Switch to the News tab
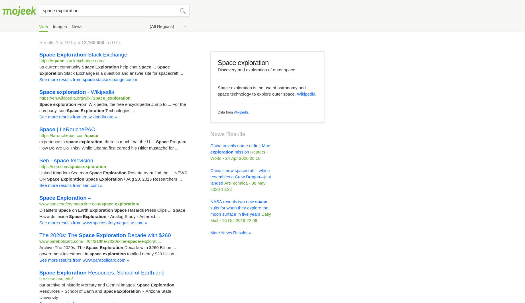 [77, 27]
